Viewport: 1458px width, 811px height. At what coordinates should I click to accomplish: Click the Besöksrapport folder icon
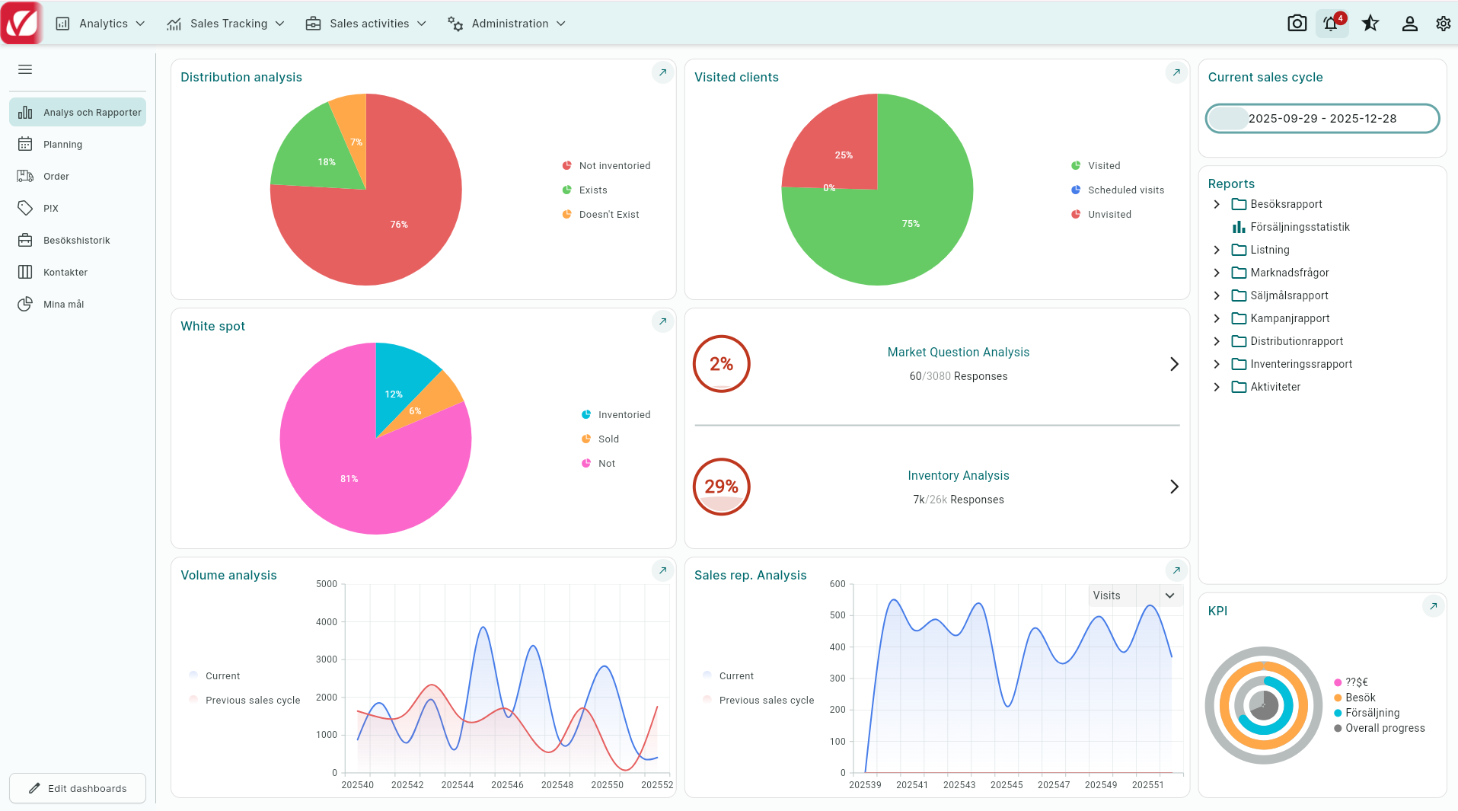pyautogui.click(x=1239, y=204)
